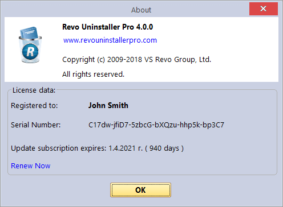Image resolution: width=283 pixels, height=207 pixels.
Task: Click the Revo Uninstaller Pro 4.0.0 title
Action: pos(108,27)
